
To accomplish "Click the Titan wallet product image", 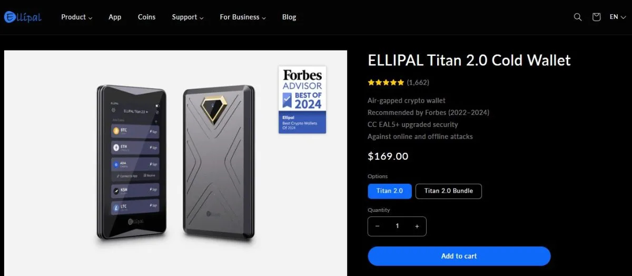I will 176,163.
